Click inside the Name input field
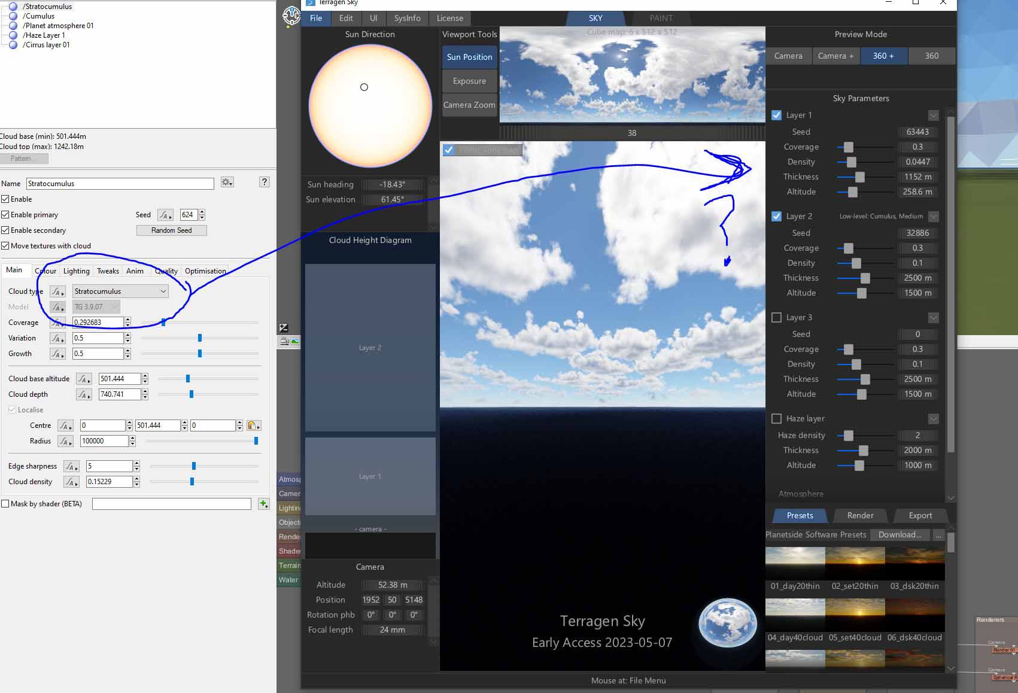Viewport: 1018px width, 693px height. 120,184
